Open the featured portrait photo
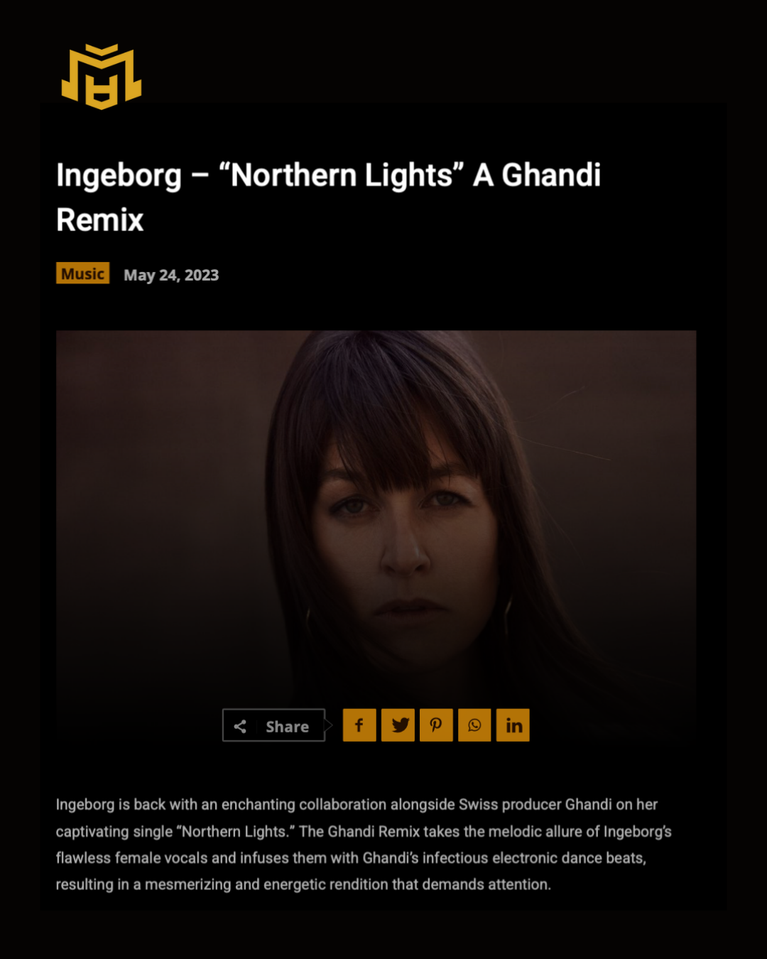The image size is (767, 959). click(376, 519)
